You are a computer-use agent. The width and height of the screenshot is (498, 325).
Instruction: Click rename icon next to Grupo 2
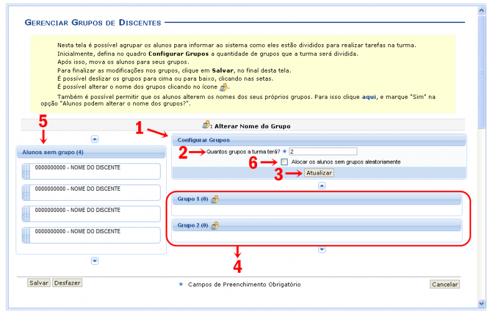215,226
